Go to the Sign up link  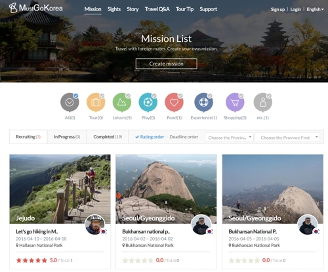277,9
